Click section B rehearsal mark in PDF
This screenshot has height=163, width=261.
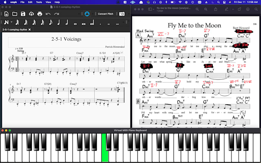tap(138, 102)
